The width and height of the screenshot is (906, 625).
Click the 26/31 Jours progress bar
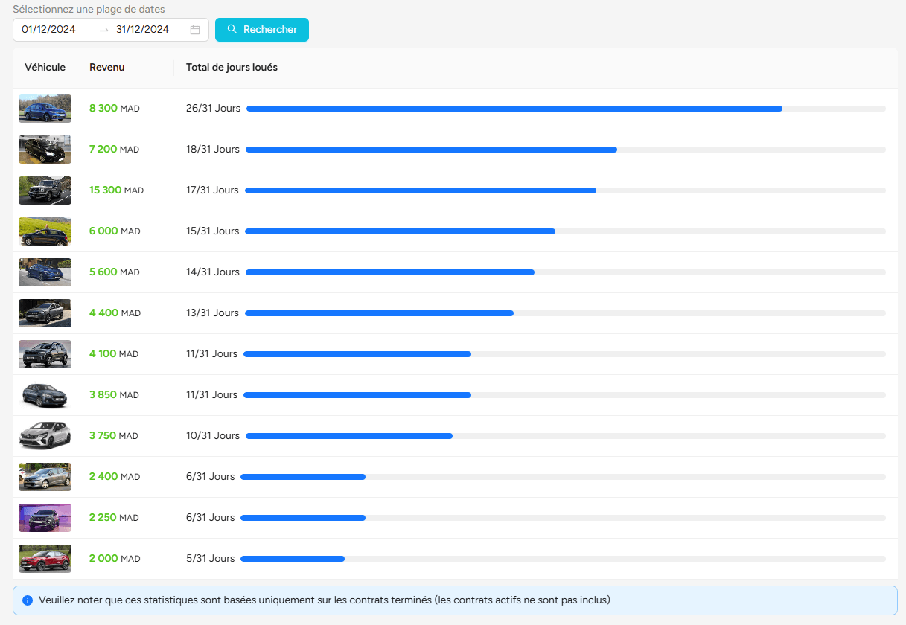point(514,109)
